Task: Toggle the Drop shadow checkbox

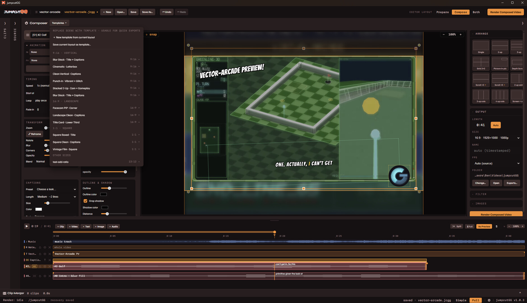Action: [x=85, y=201]
